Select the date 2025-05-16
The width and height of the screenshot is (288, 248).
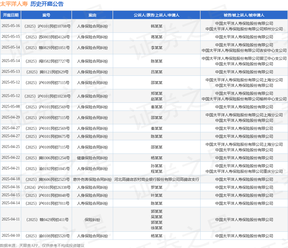(11, 26)
